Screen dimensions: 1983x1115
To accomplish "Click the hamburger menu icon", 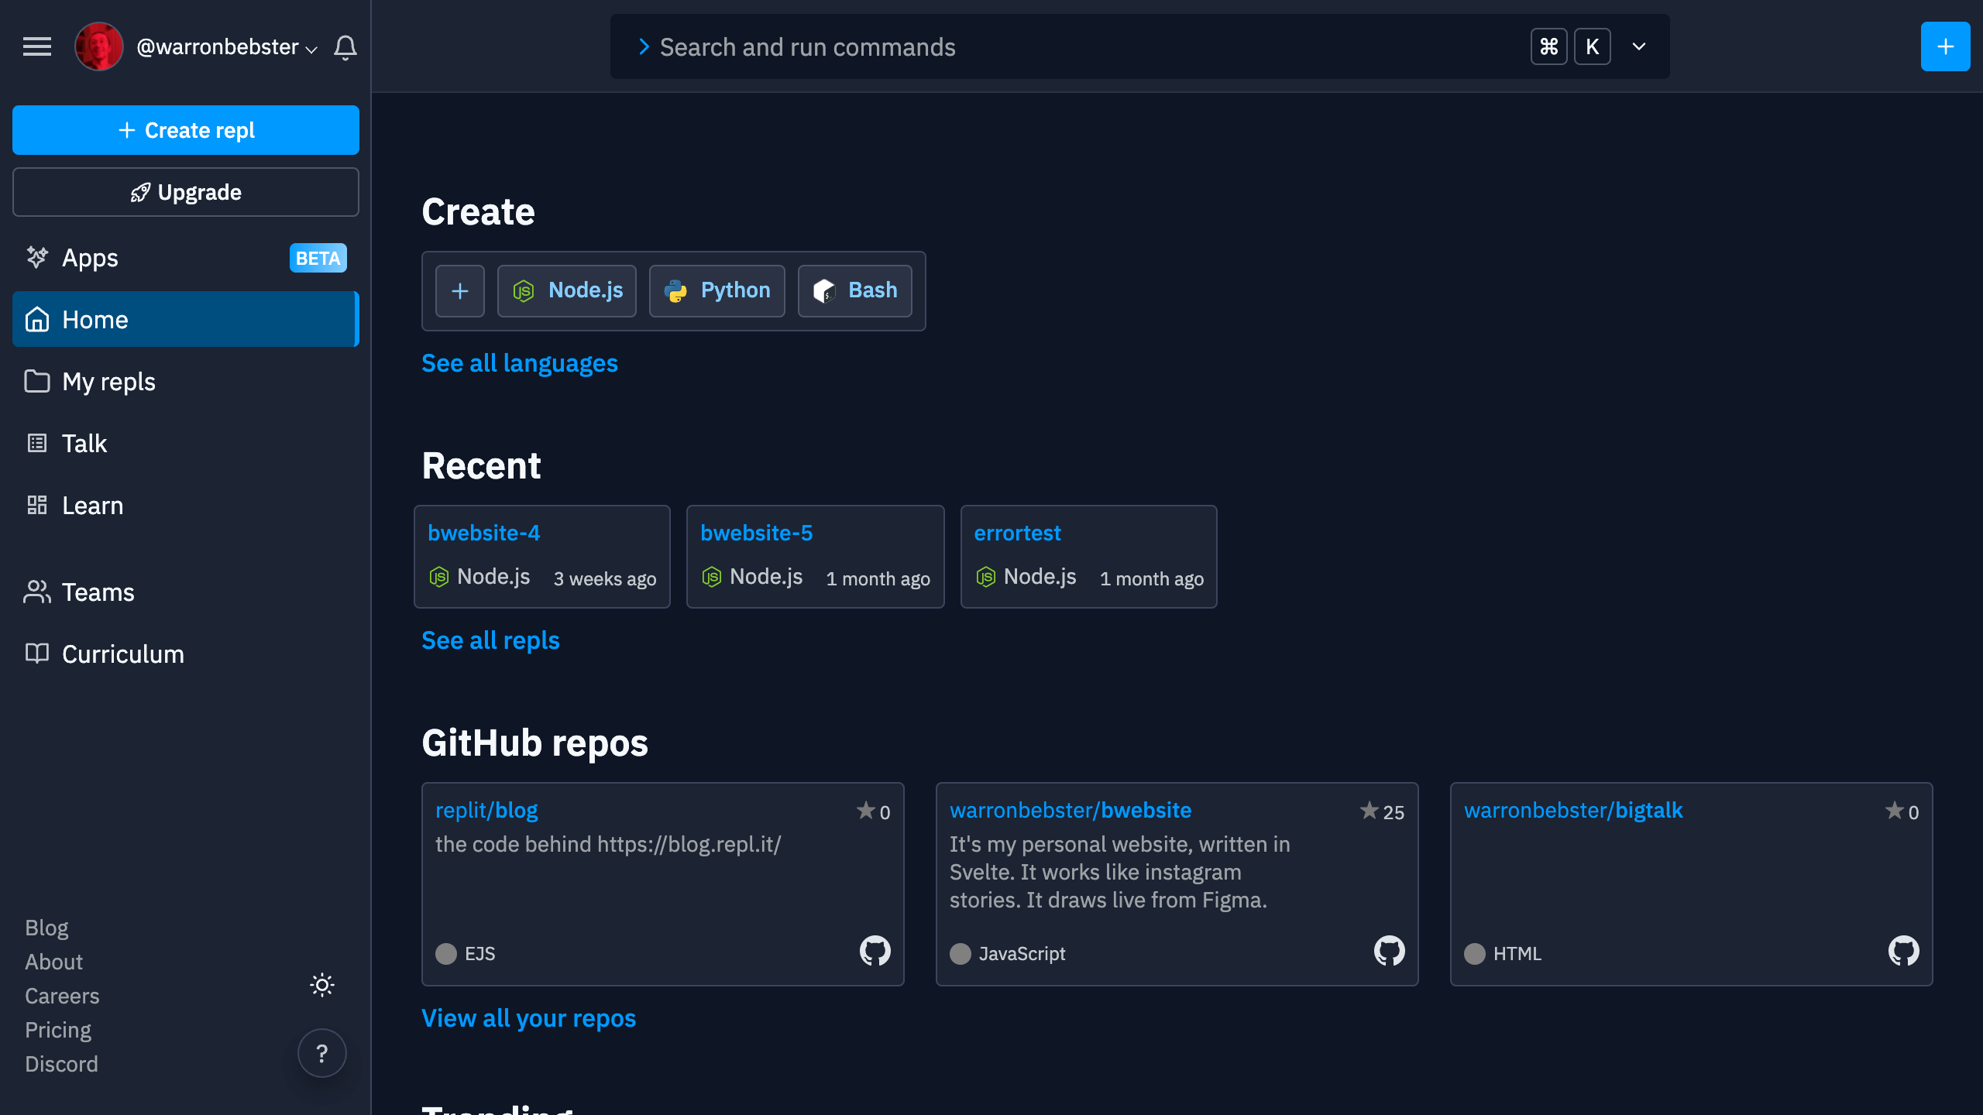I will (37, 47).
